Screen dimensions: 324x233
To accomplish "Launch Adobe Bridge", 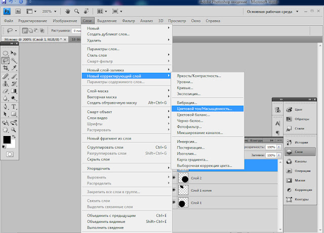I will pyautogui.click(x=18, y=11).
